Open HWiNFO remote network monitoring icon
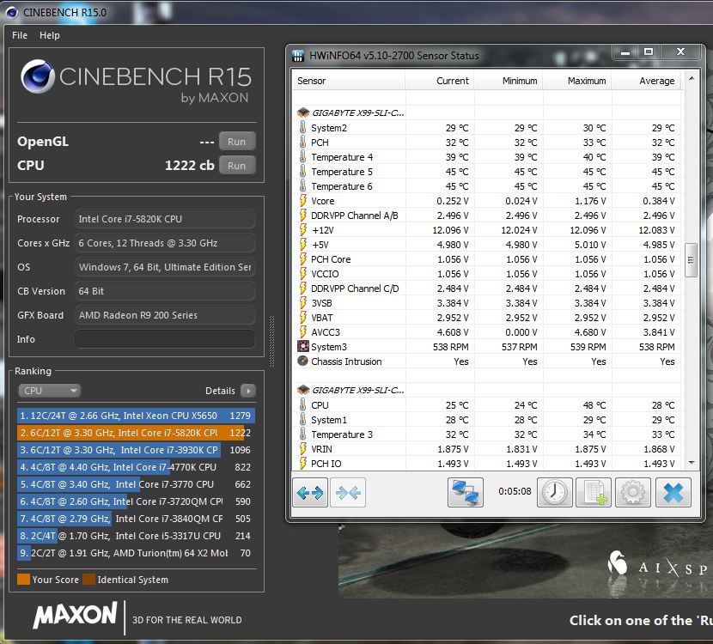This screenshot has width=713, height=644. (466, 492)
